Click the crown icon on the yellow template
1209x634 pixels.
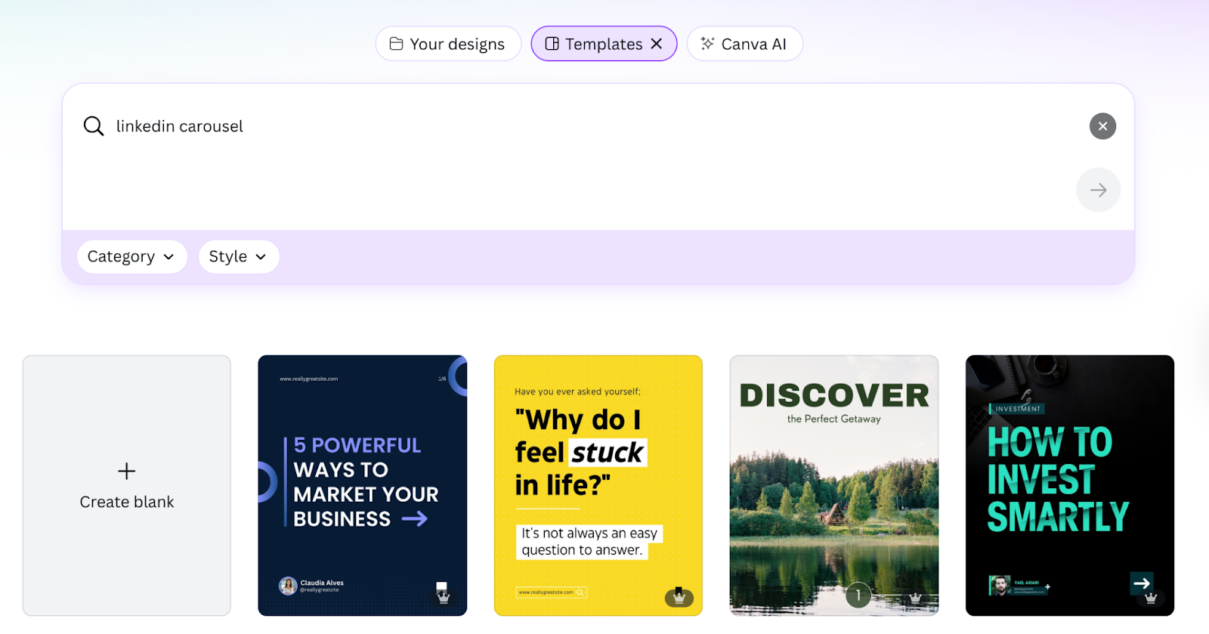[x=679, y=598]
